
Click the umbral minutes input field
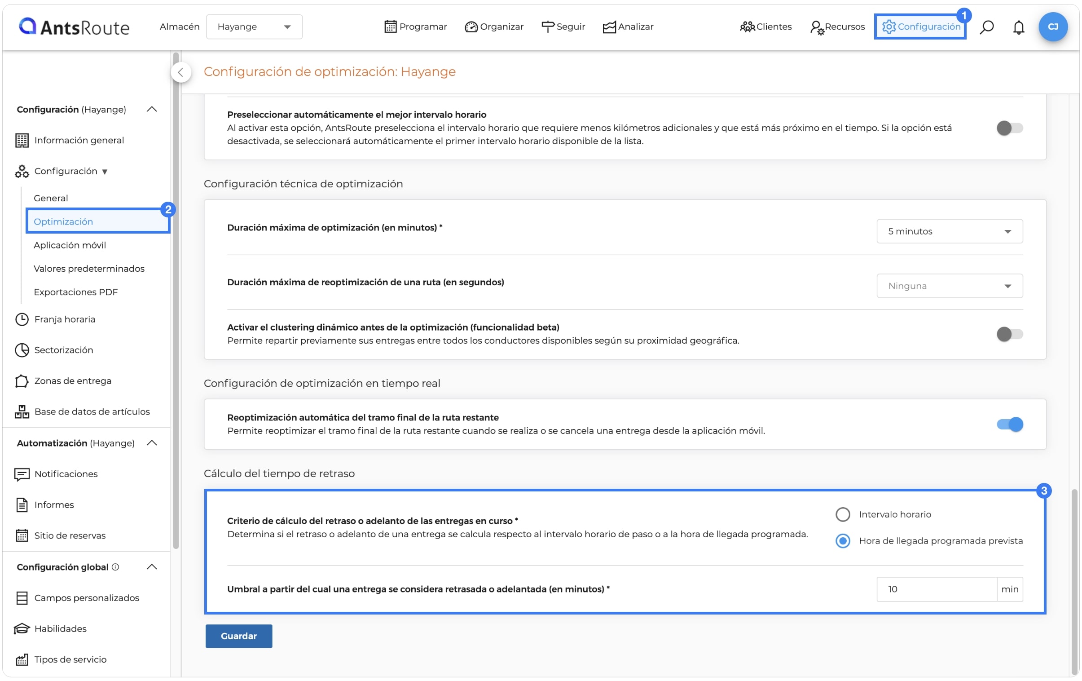pos(937,589)
